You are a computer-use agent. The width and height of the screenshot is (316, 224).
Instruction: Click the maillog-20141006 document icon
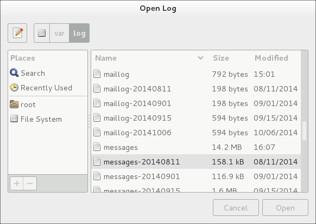point(97,132)
